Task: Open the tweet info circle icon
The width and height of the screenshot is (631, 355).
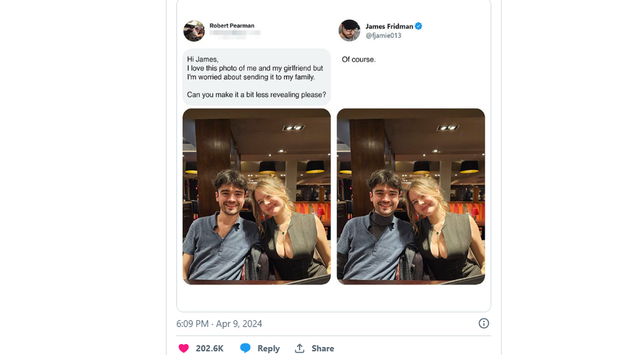Action: coord(484,323)
